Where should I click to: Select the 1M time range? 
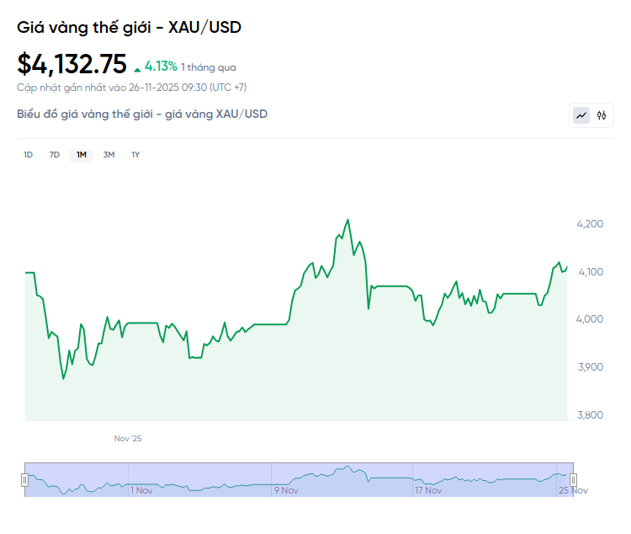[82, 155]
